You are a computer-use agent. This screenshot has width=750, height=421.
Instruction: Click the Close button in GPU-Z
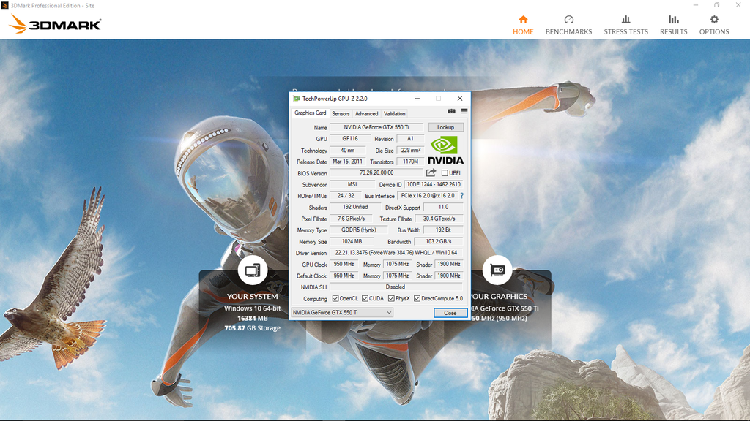[450, 313]
